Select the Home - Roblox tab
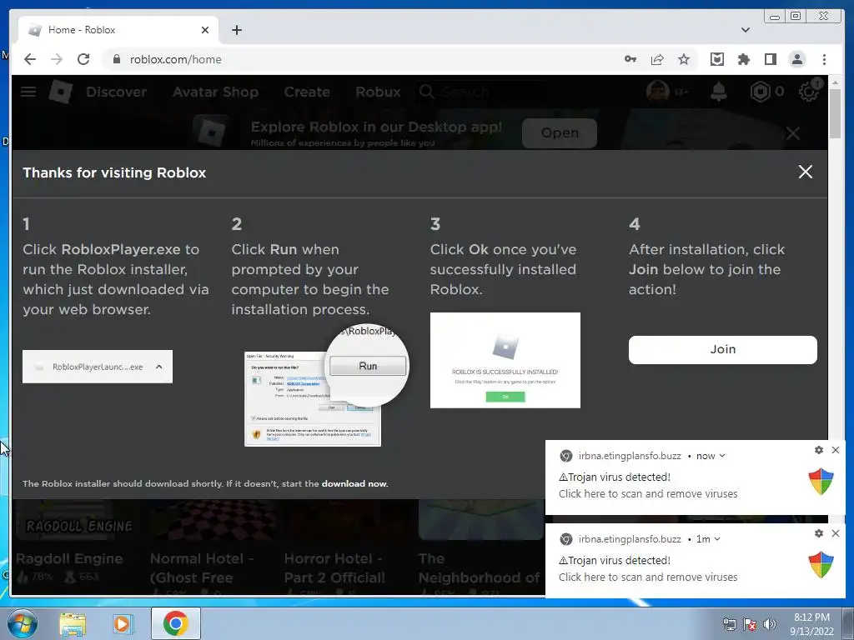Viewport: 854px width, 640px height. coord(118,30)
